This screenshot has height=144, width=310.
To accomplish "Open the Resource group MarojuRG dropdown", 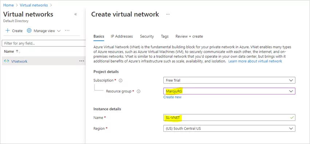I will click(x=229, y=91).
